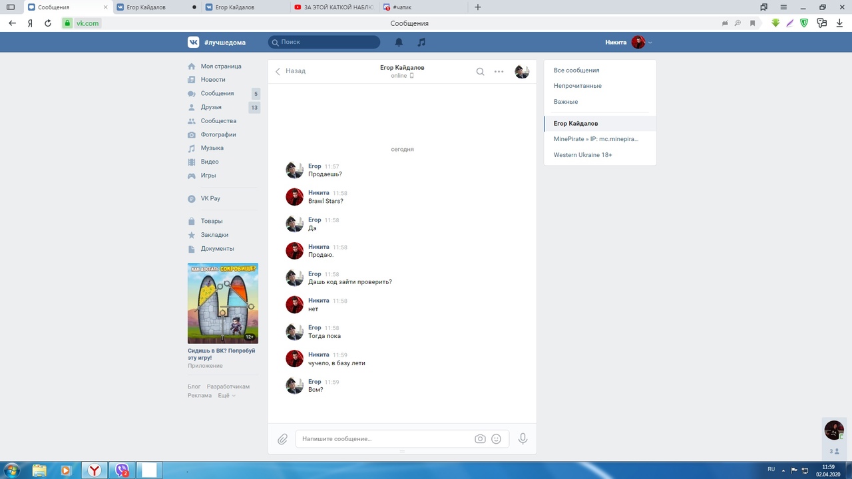Click the camera photo icon in message field
The width and height of the screenshot is (852, 479).
pos(480,439)
